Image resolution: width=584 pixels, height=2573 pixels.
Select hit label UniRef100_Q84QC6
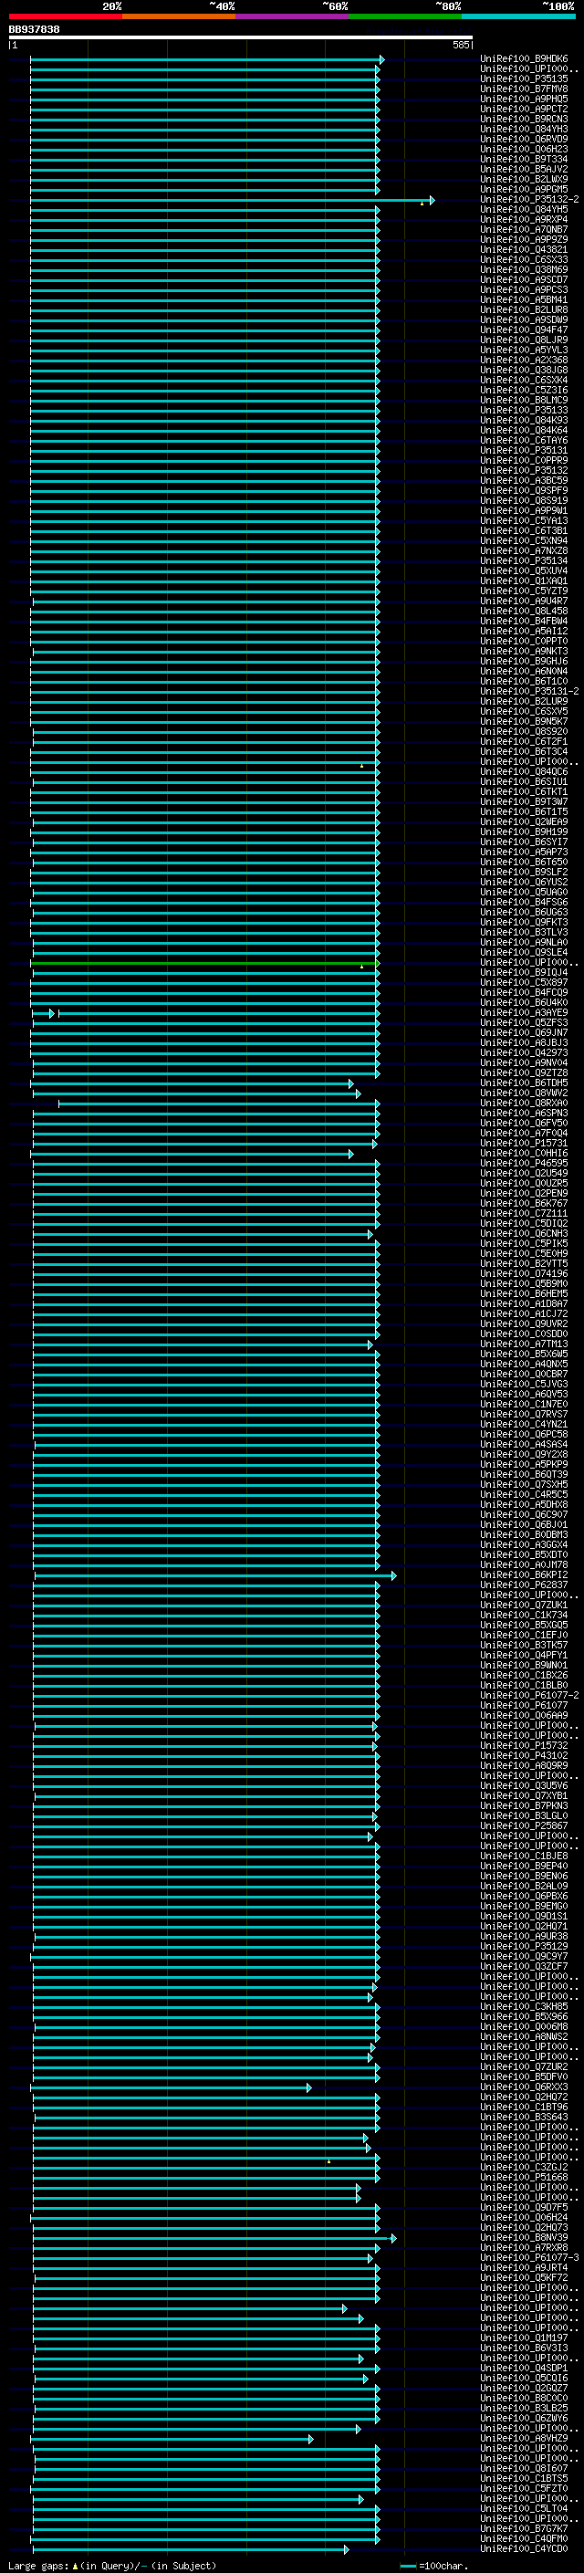(x=524, y=772)
